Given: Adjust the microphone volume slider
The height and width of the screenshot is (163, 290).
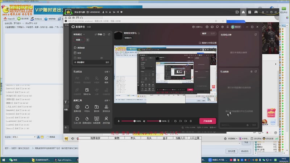Looking at the screenshot, I should [x=128, y=121].
